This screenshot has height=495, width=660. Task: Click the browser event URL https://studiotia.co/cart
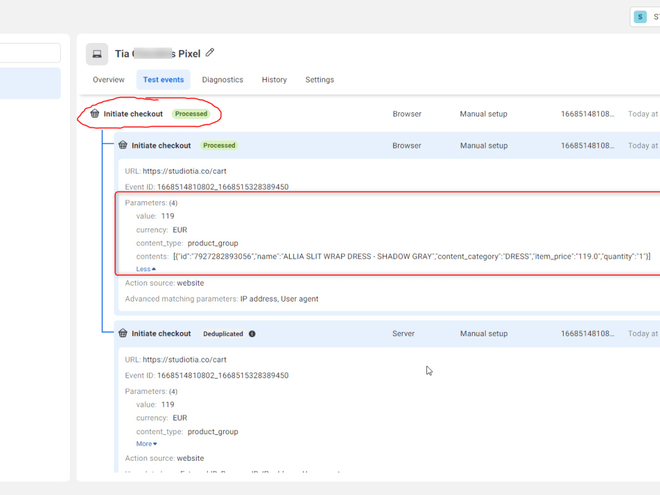click(x=184, y=171)
